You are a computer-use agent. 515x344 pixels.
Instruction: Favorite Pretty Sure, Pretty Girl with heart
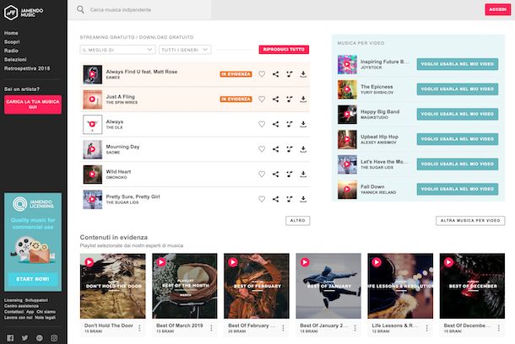coord(262,199)
